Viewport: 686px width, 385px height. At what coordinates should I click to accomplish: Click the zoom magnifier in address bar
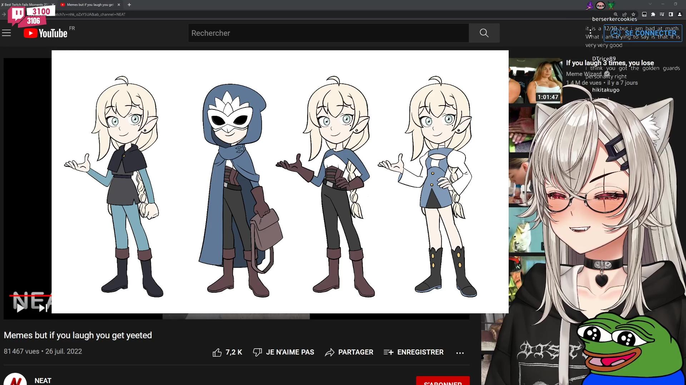616,14
